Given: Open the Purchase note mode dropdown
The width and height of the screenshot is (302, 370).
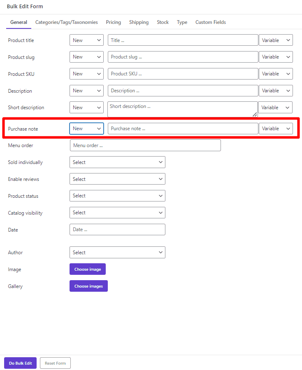Looking at the screenshot, I should [86, 128].
